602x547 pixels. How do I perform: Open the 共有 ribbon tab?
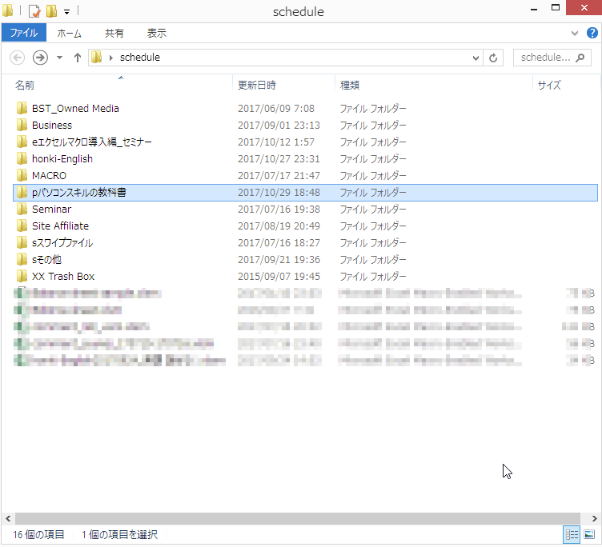tap(114, 34)
